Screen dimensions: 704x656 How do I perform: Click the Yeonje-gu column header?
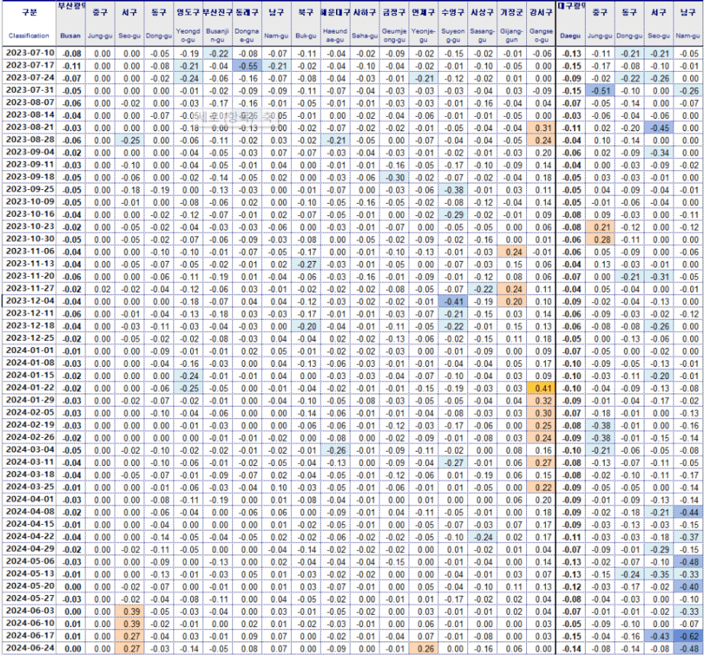[x=423, y=24]
